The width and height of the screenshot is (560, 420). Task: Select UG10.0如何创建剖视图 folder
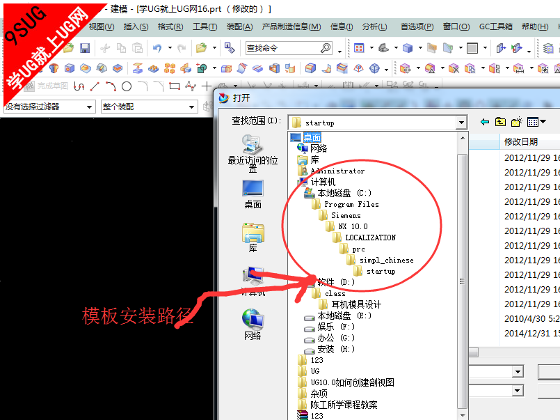pos(352,382)
